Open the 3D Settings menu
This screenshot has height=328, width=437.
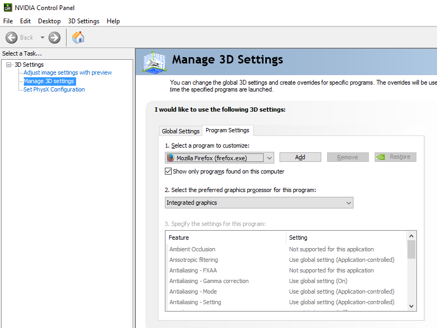(x=83, y=21)
